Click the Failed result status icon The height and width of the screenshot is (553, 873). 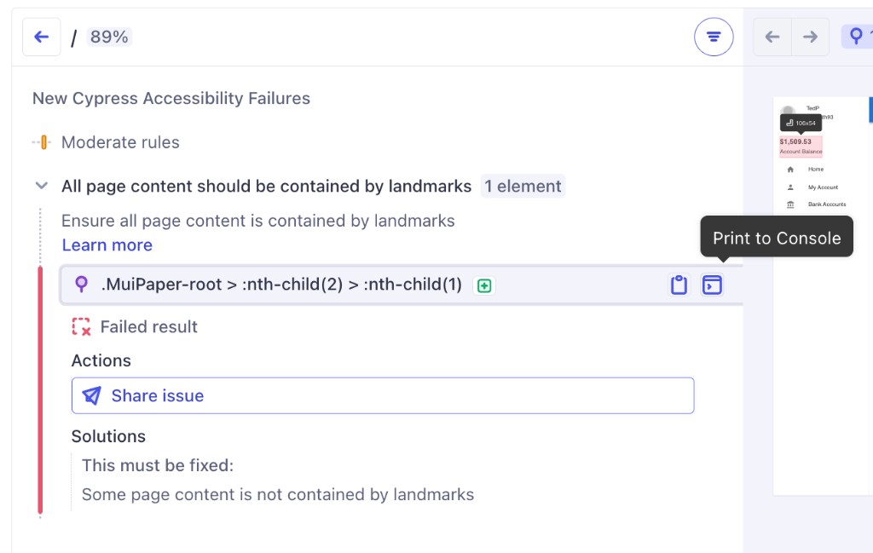click(81, 326)
